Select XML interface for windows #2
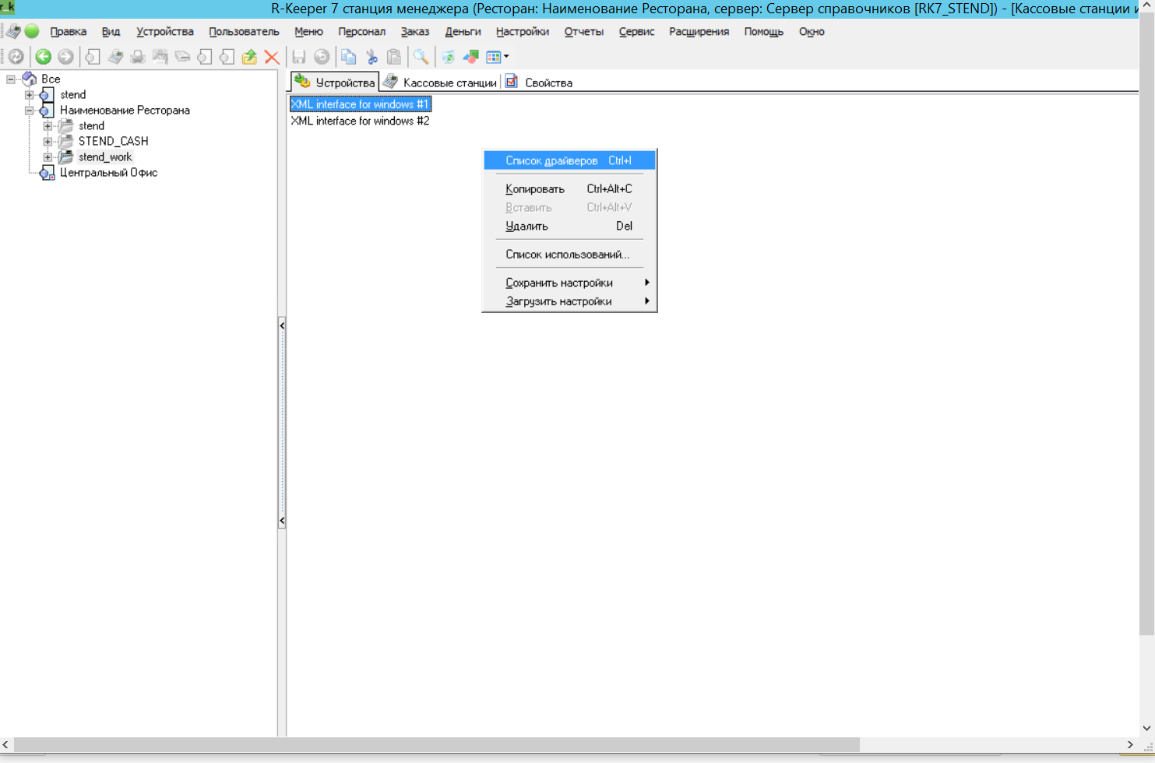 tap(360, 121)
